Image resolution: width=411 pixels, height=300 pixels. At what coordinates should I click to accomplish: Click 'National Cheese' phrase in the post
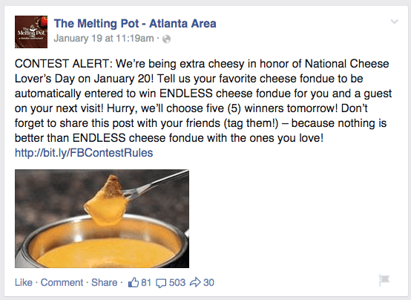tap(346, 64)
